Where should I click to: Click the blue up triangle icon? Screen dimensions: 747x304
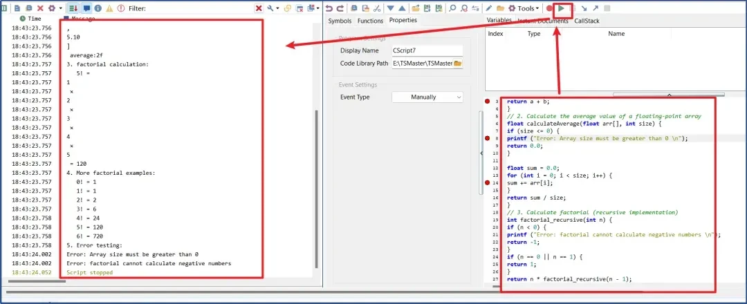tap(402, 8)
